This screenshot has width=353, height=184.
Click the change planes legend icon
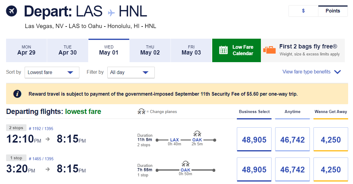point(141,112)
